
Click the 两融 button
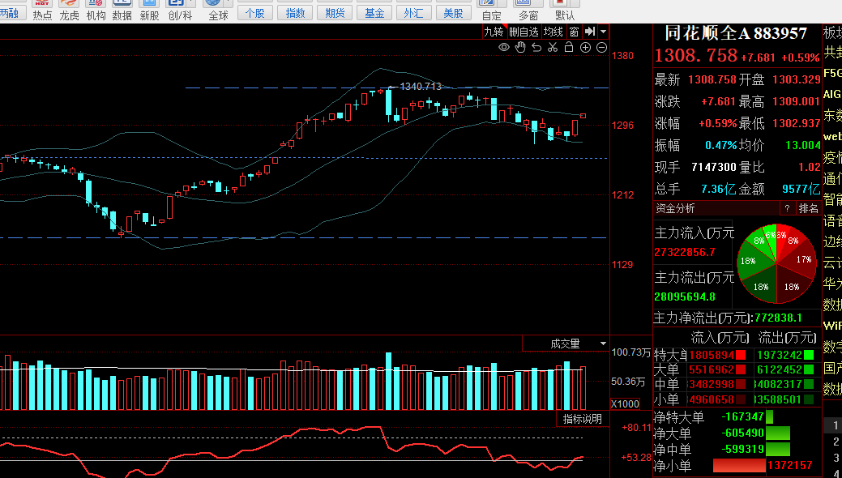(x=11, y=12)
